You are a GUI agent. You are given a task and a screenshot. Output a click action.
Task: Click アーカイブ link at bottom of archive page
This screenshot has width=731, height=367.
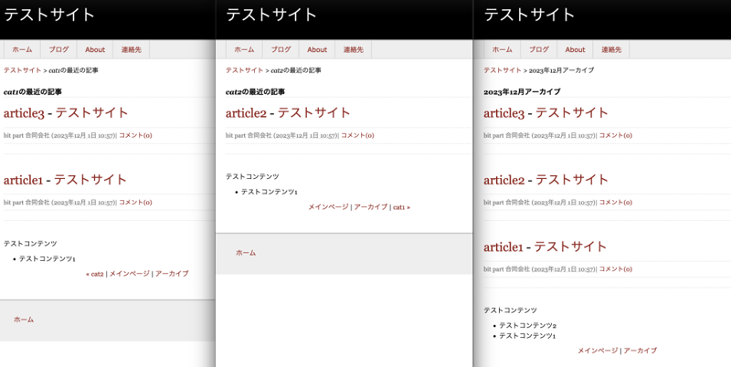tap(641, 351)
